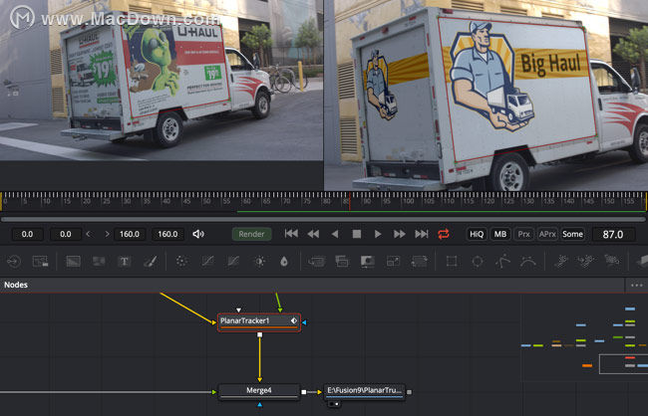Screen dimensions: 648x416
Task: Click the current time field showing 87.0
Action: coord(613,235)
